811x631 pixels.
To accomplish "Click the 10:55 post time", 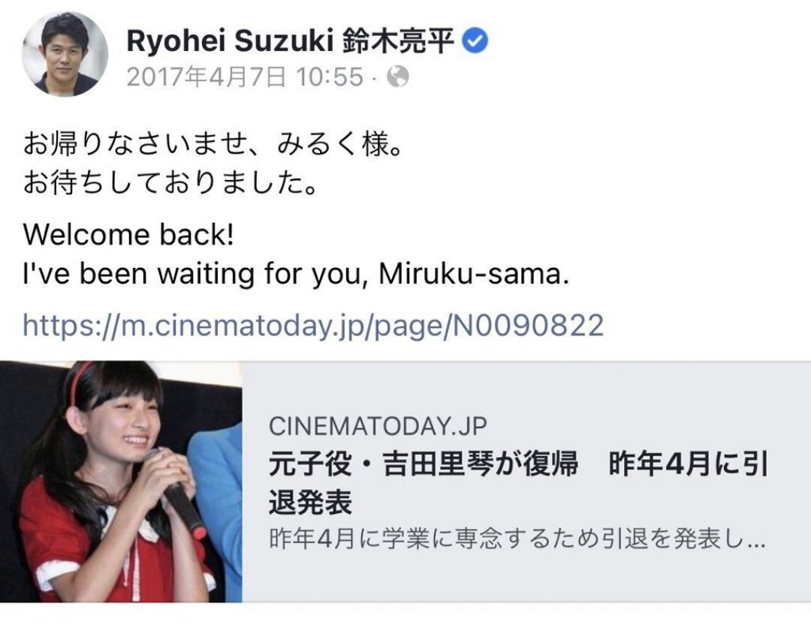I will coord(327,77).
